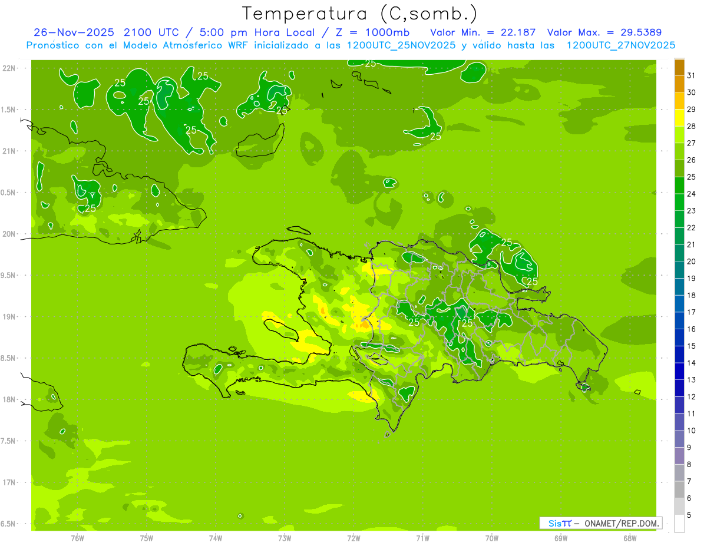The height and width of the screenshot is (546, 707).
Task: Click the 73W longitude label
Action: coord(285,538)
